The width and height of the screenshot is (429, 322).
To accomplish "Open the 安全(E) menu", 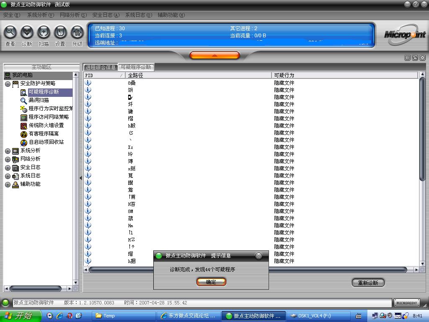I will tap(11, 15).
